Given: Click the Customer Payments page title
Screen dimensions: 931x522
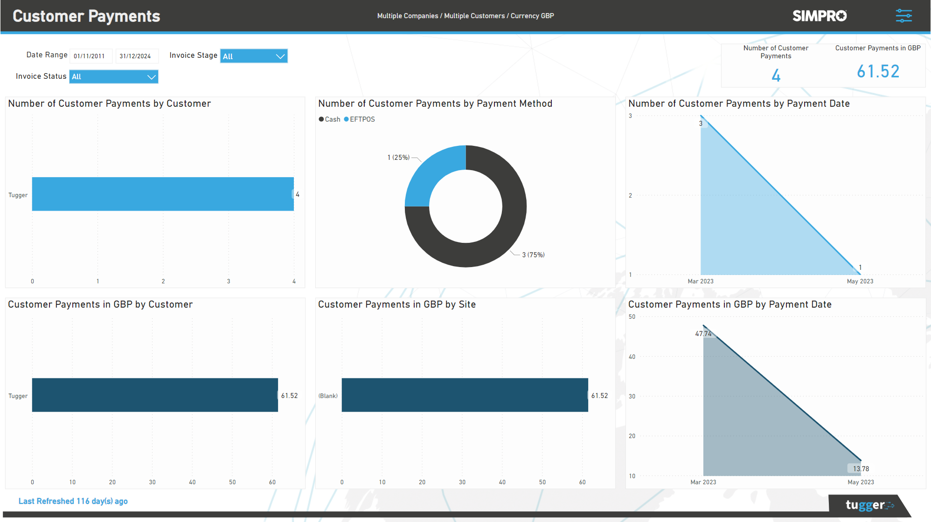Looking at the screenshot, I should coord(86,15).
